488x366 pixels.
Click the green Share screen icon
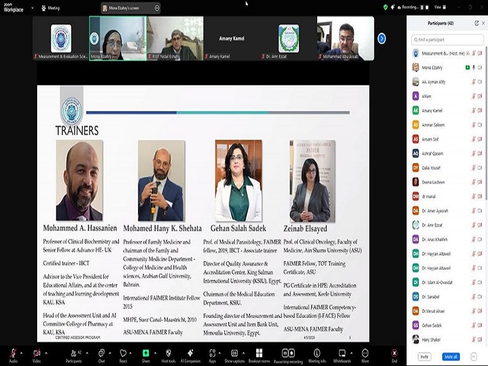click(x=146, y=353)
